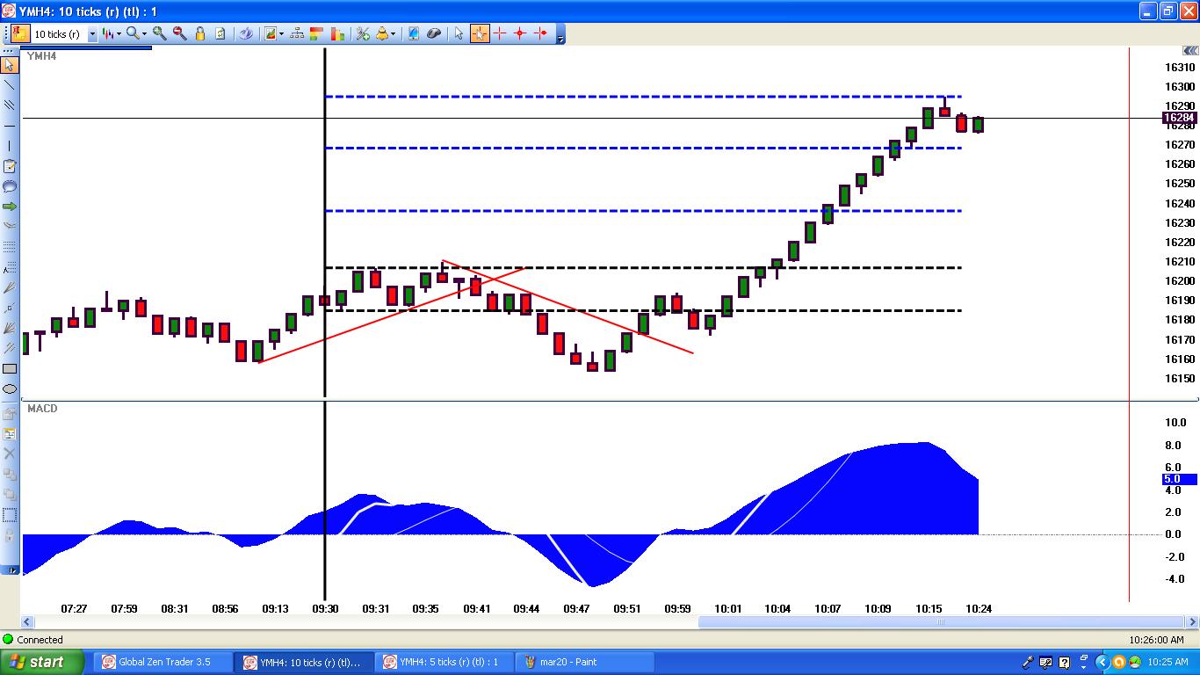
Task: Click the alert bell icon
Action: [x=382, y=33]
